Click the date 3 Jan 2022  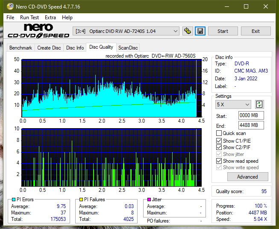pos(246,79)
